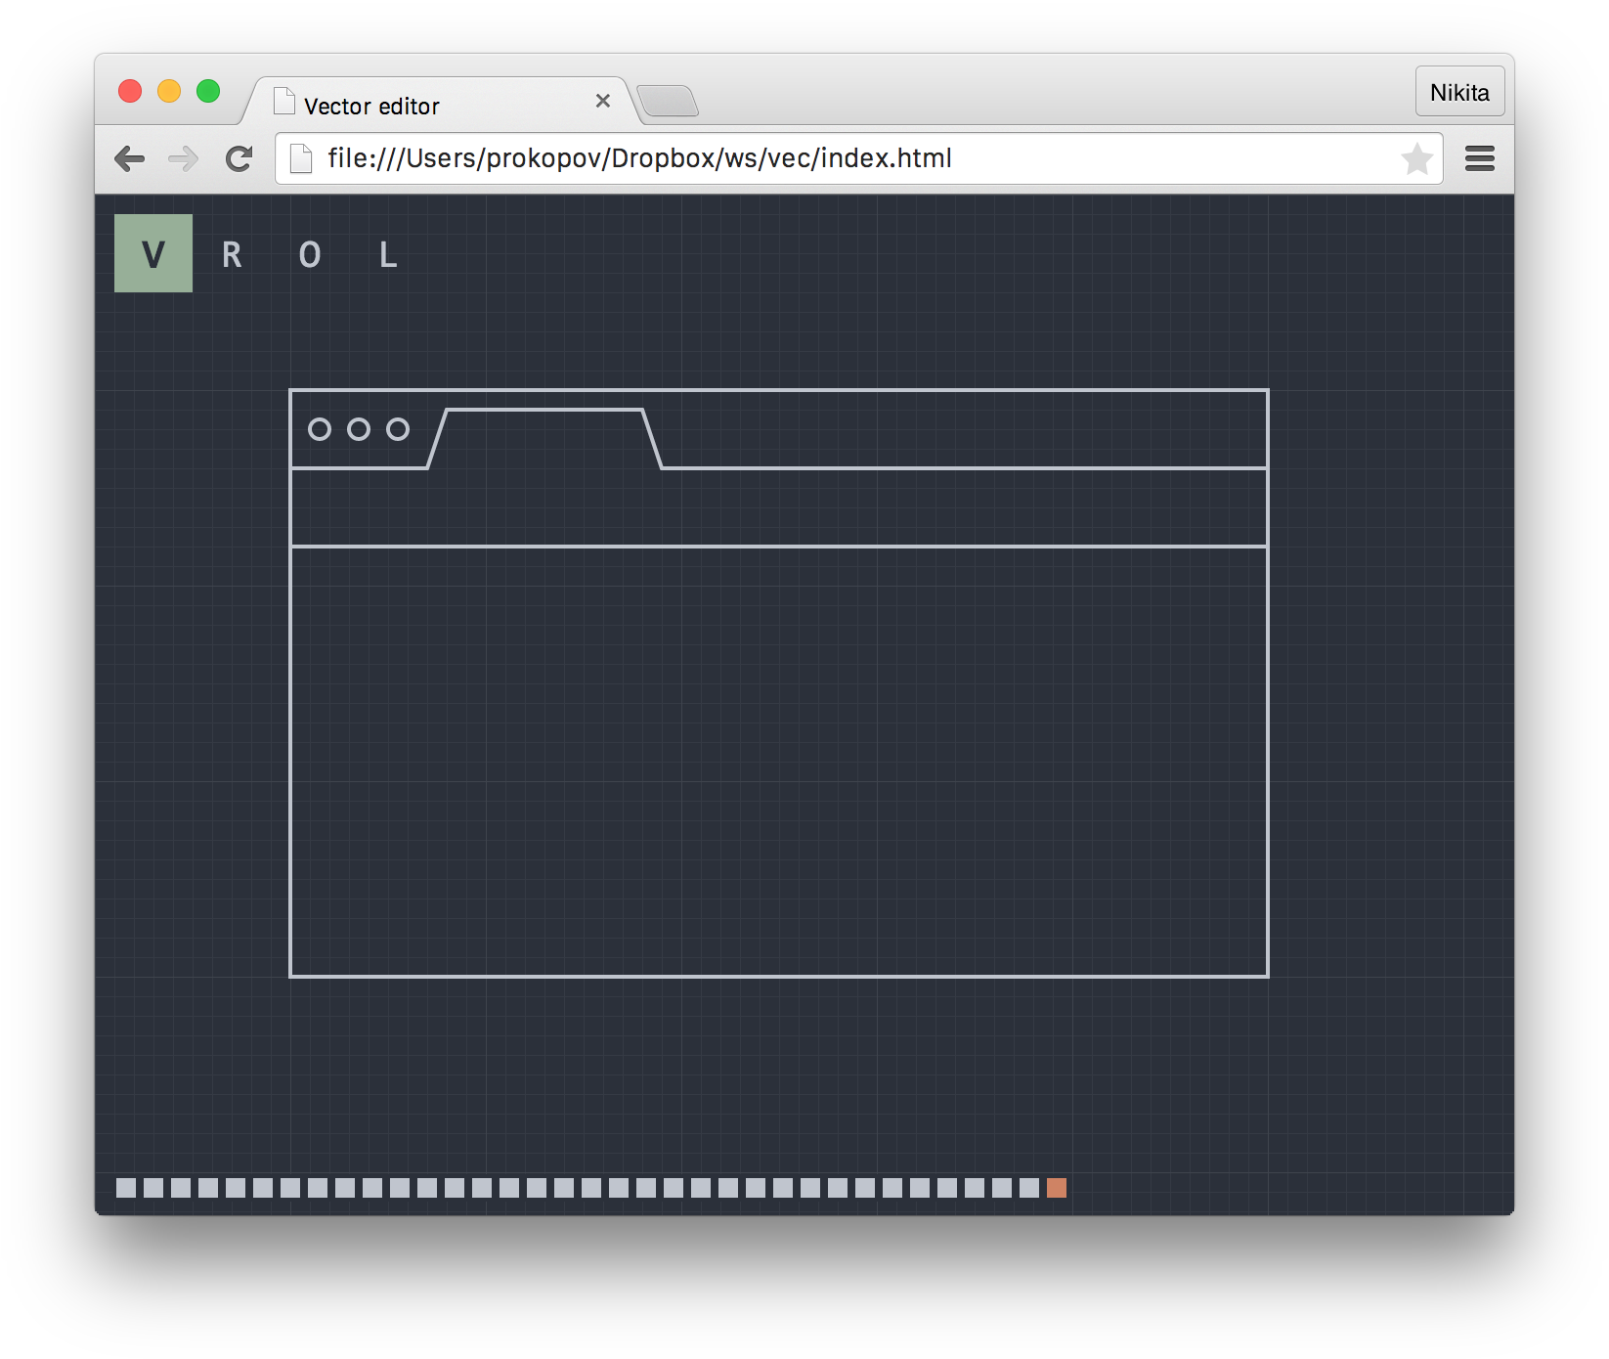Select the middle drawn circle in the mockup
This screenshot has height=1359, width=1609.
coord(359,429)
